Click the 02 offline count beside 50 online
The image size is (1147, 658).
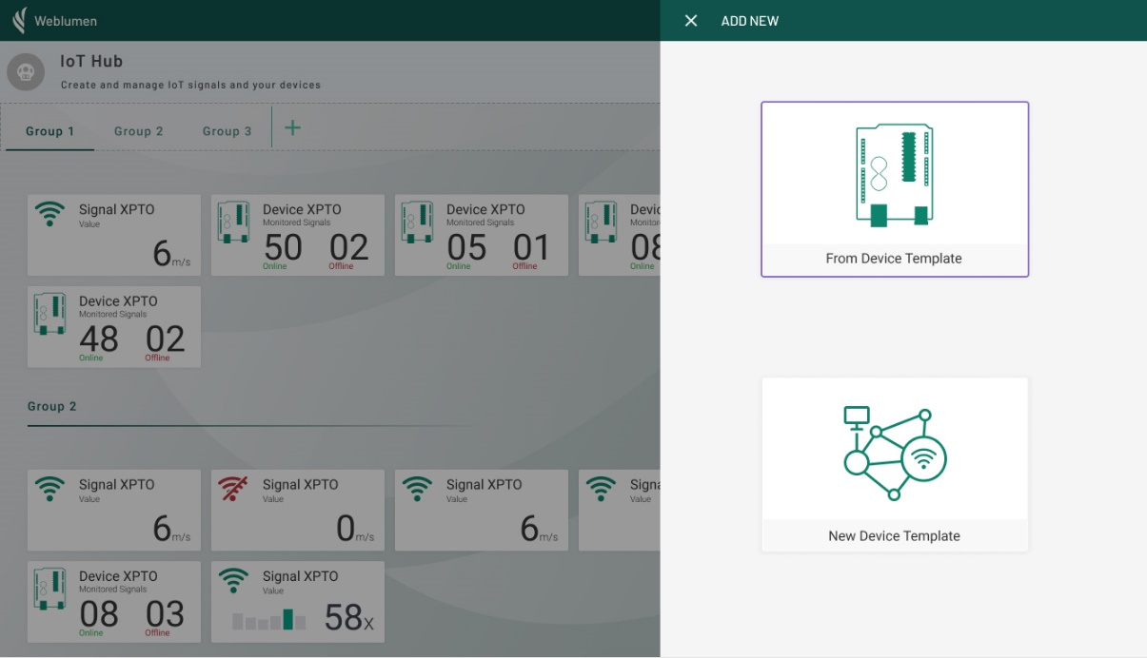348,248
